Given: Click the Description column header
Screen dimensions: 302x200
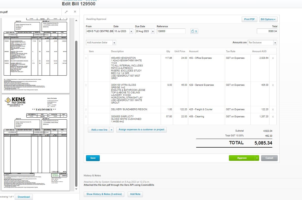Looking at the screenshot, I should [117, 51].
